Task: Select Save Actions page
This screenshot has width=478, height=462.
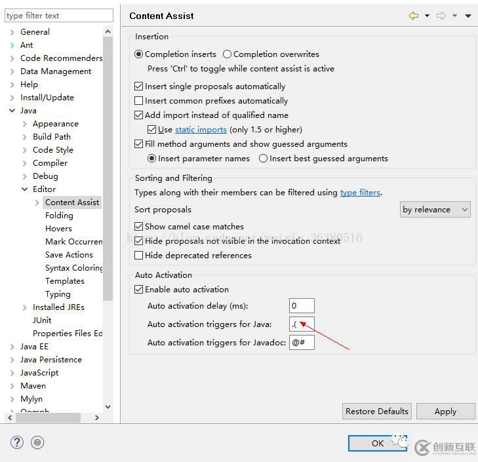Action: (x=69, y=255)
